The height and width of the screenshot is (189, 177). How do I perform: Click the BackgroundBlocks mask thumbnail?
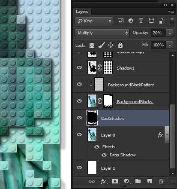coord(108,101)
